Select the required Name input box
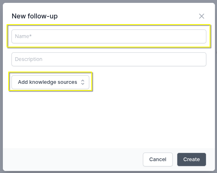 click(x=109, y=36)
